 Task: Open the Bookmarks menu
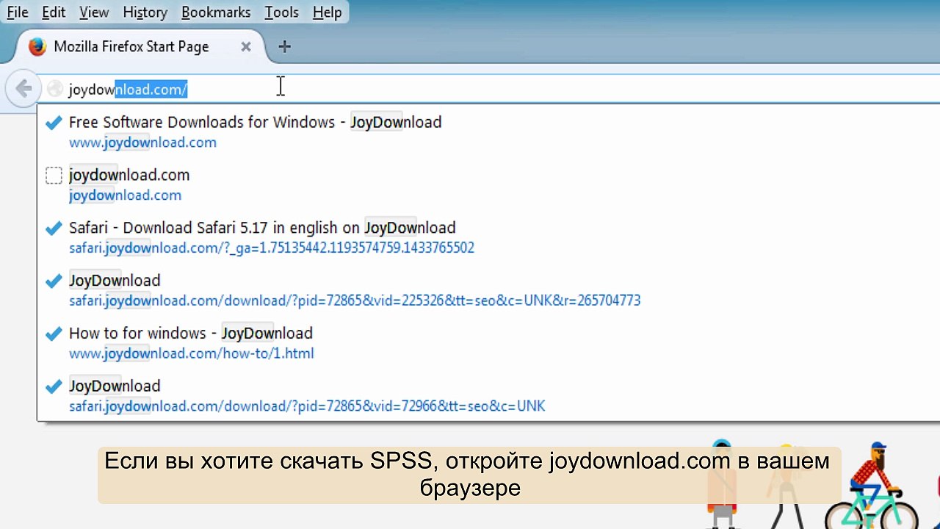coord(216,12)
